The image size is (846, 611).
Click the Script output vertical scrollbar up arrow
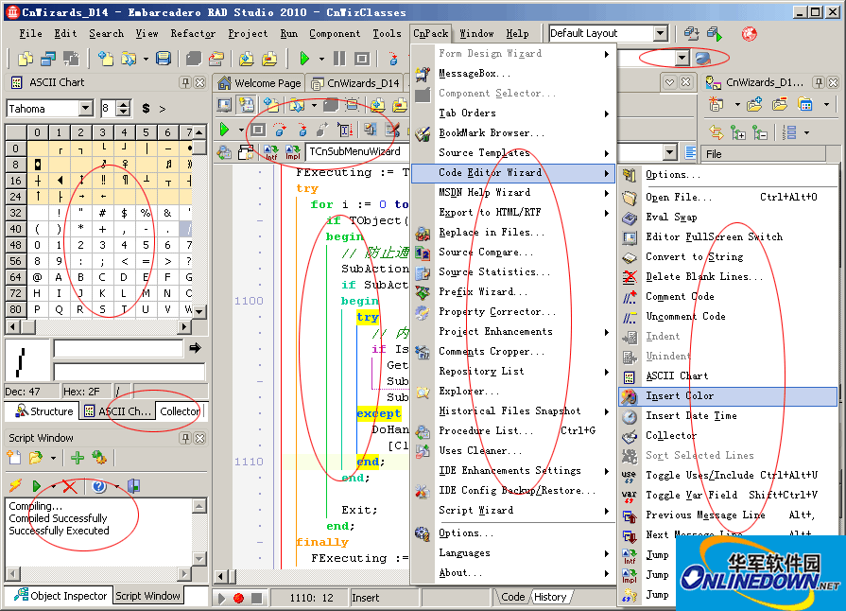click(199, 506)
